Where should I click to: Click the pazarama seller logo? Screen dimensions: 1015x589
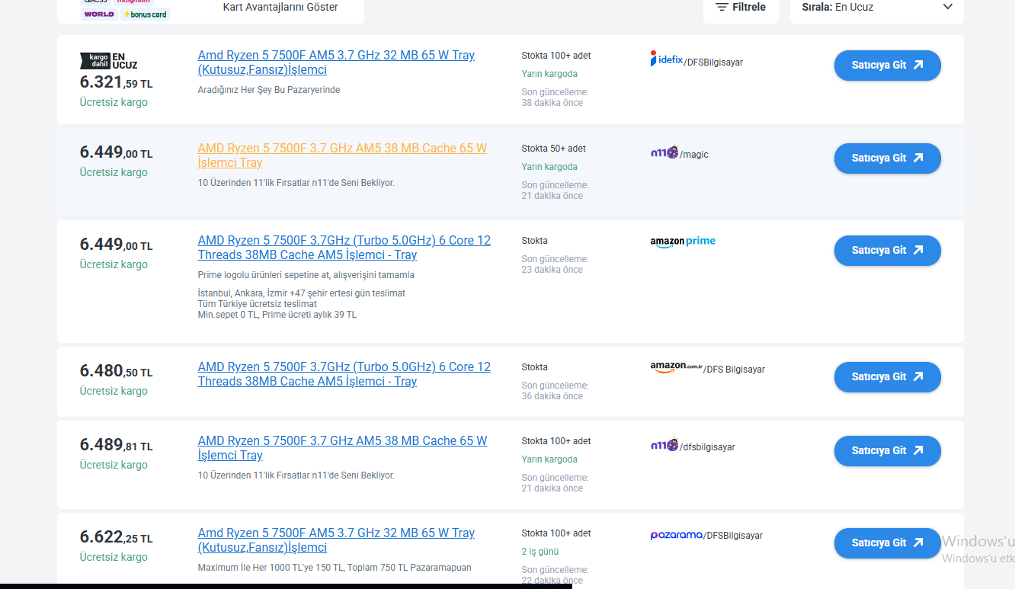(x=677, y=535)
